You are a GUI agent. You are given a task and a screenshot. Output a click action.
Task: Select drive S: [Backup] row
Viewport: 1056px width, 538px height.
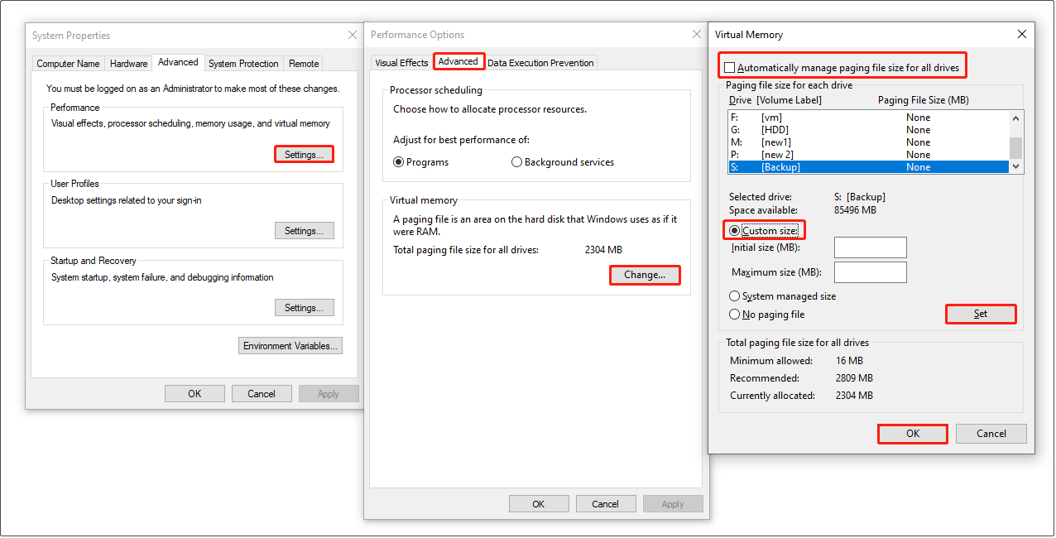coord(868,167)
